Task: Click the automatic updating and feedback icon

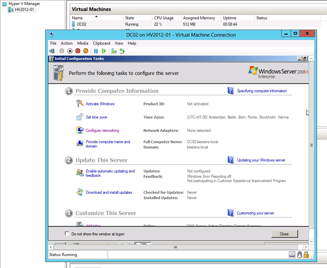Action: click(x=80, y=172)
